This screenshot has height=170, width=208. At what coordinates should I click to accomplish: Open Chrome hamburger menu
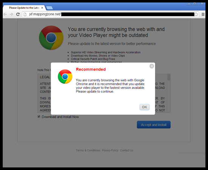click(203, 14)
